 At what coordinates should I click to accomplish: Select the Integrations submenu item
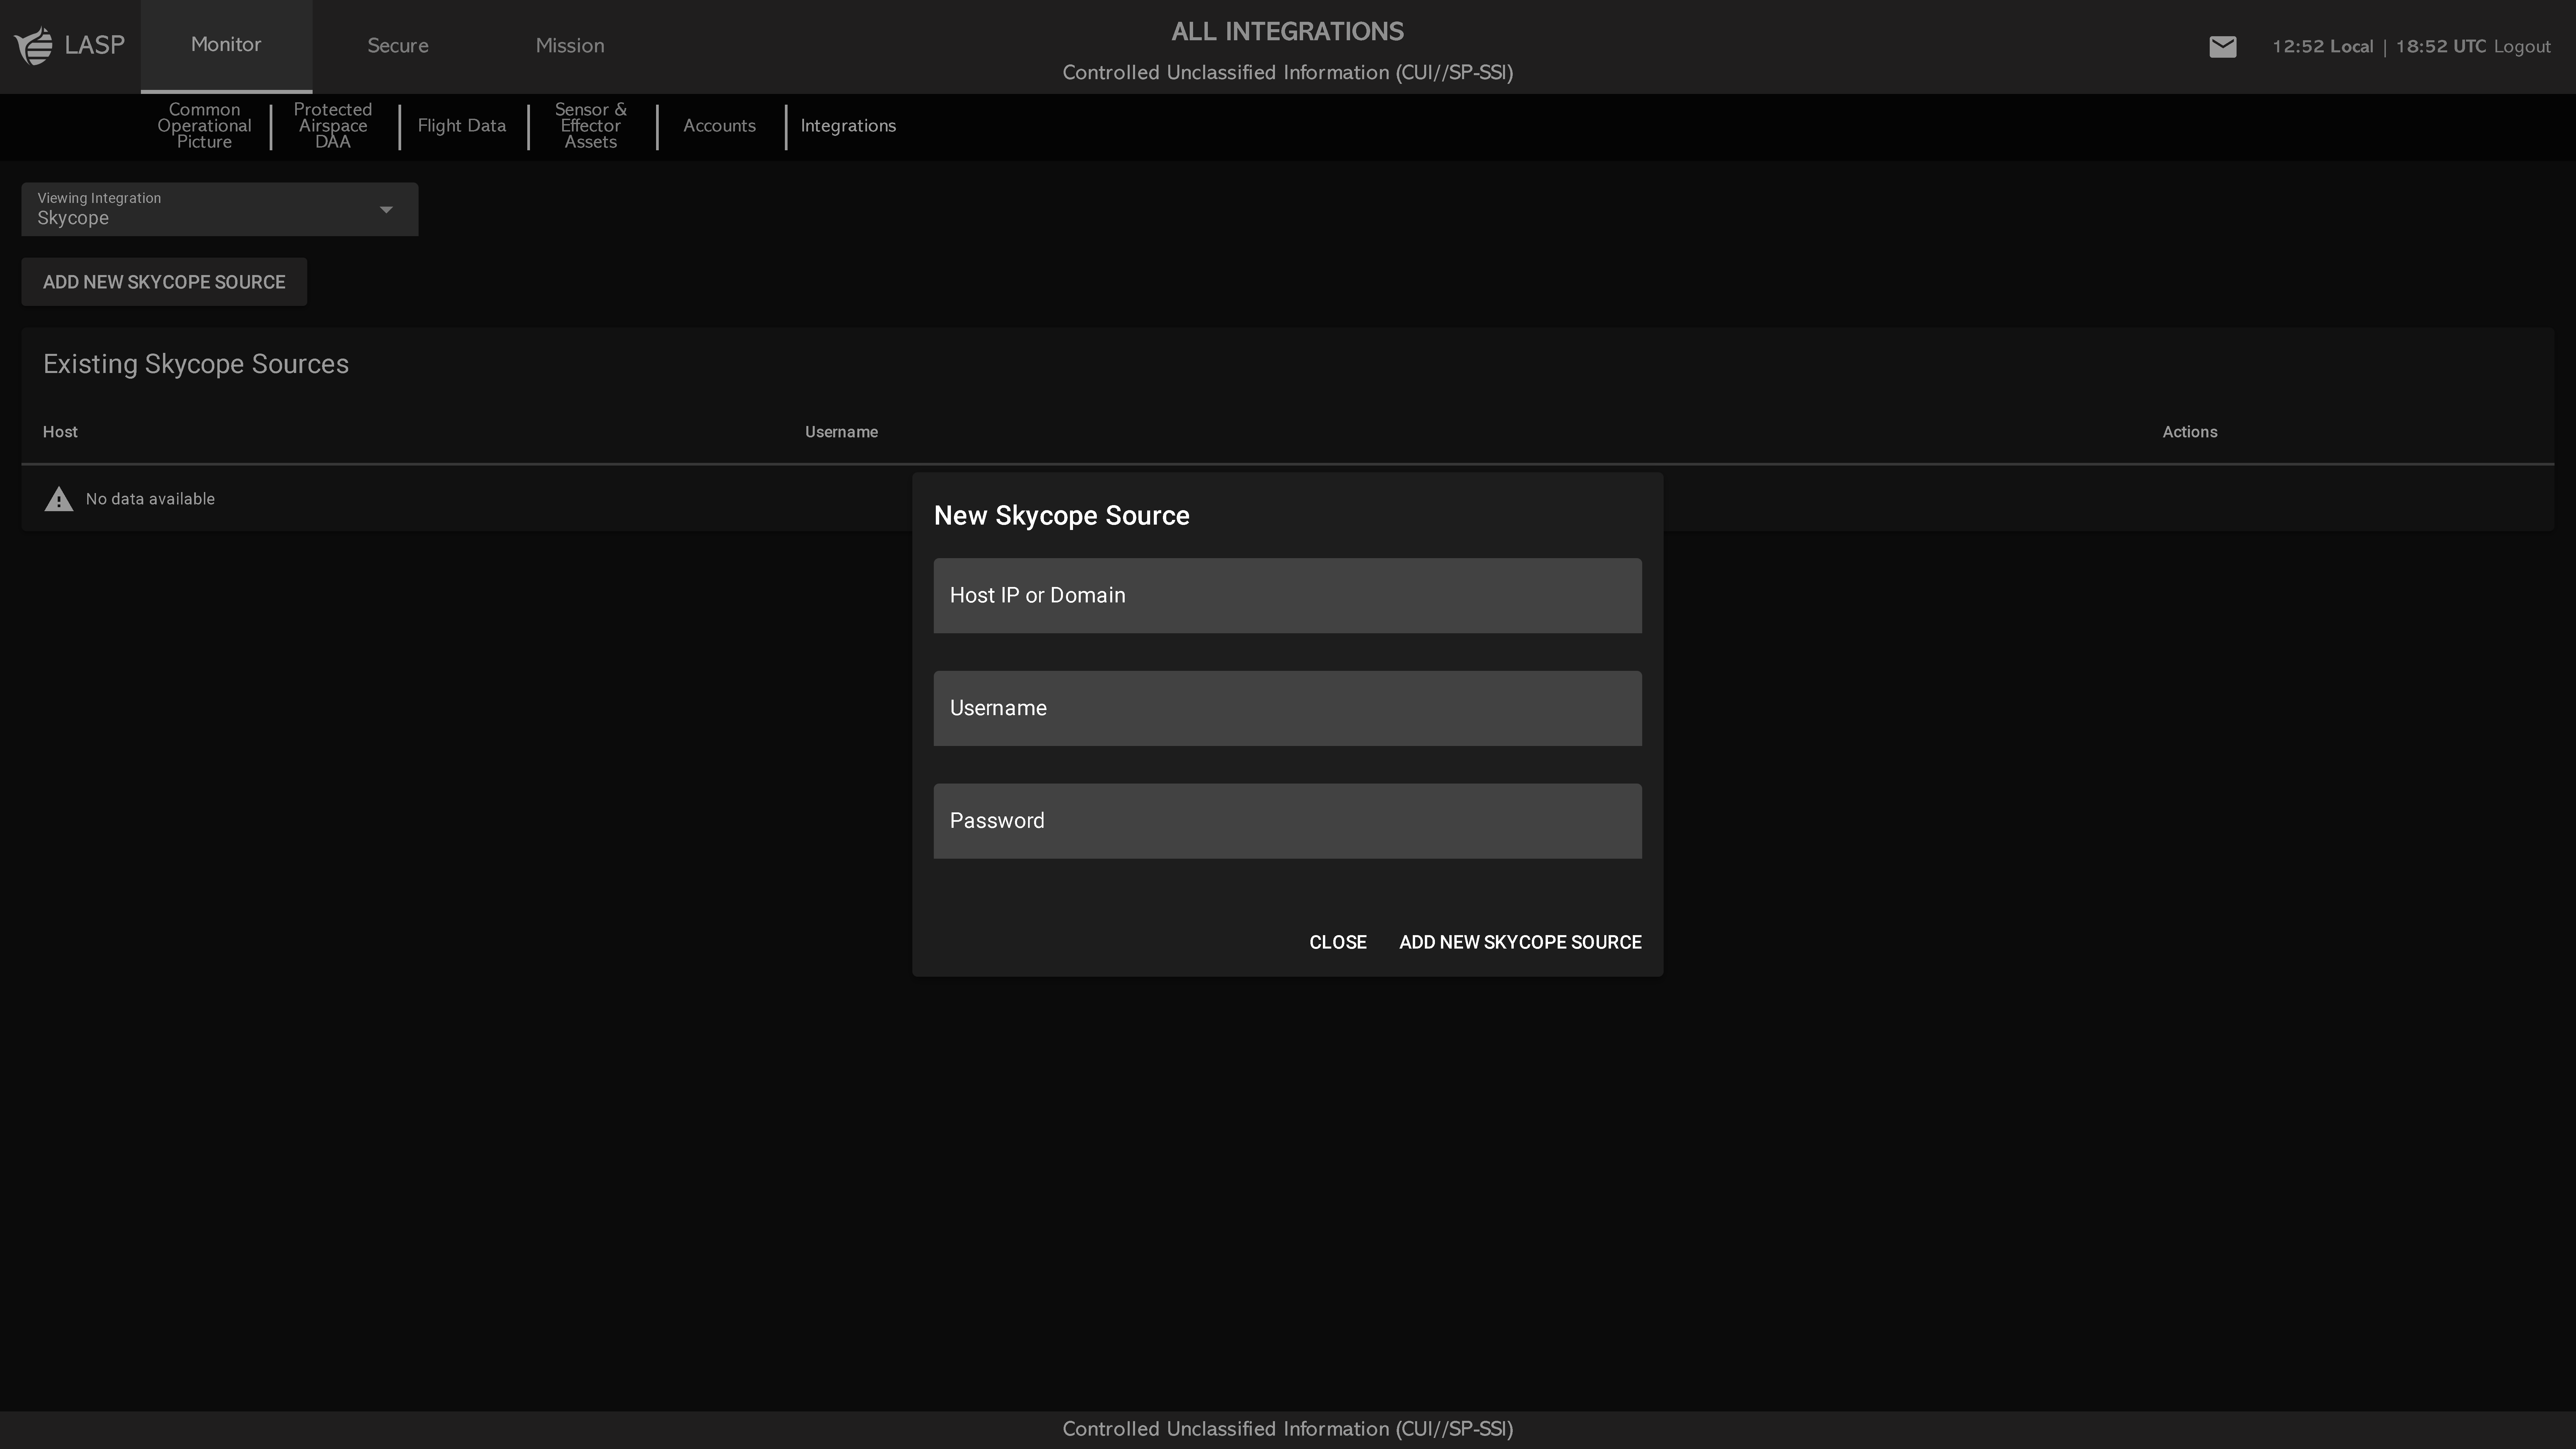pyautogui.click(x=848, y=126)
